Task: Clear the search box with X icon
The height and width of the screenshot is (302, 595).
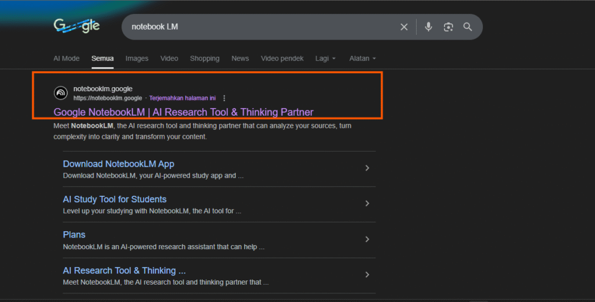Action: coord(404,27)
